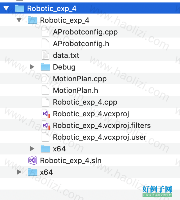Select the AProbotconfig.h file name
Screen dimensions: 180x200
pyautogui.click(x=81, y=44)
